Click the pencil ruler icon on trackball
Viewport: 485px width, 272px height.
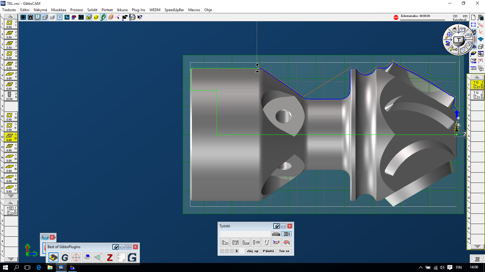pos(454,49)
